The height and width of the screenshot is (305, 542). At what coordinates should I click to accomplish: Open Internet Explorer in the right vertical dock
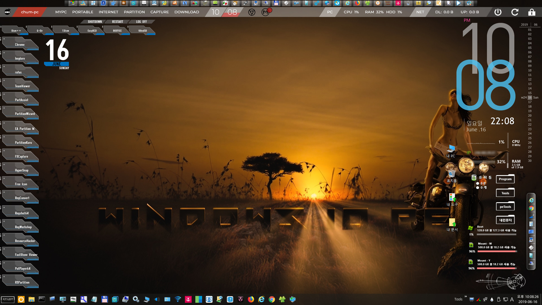531,200
